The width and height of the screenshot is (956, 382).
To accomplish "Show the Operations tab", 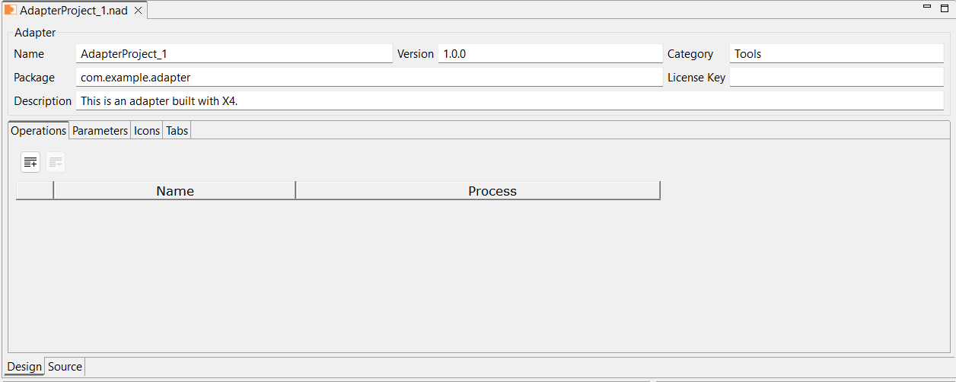I will point(38,131).
